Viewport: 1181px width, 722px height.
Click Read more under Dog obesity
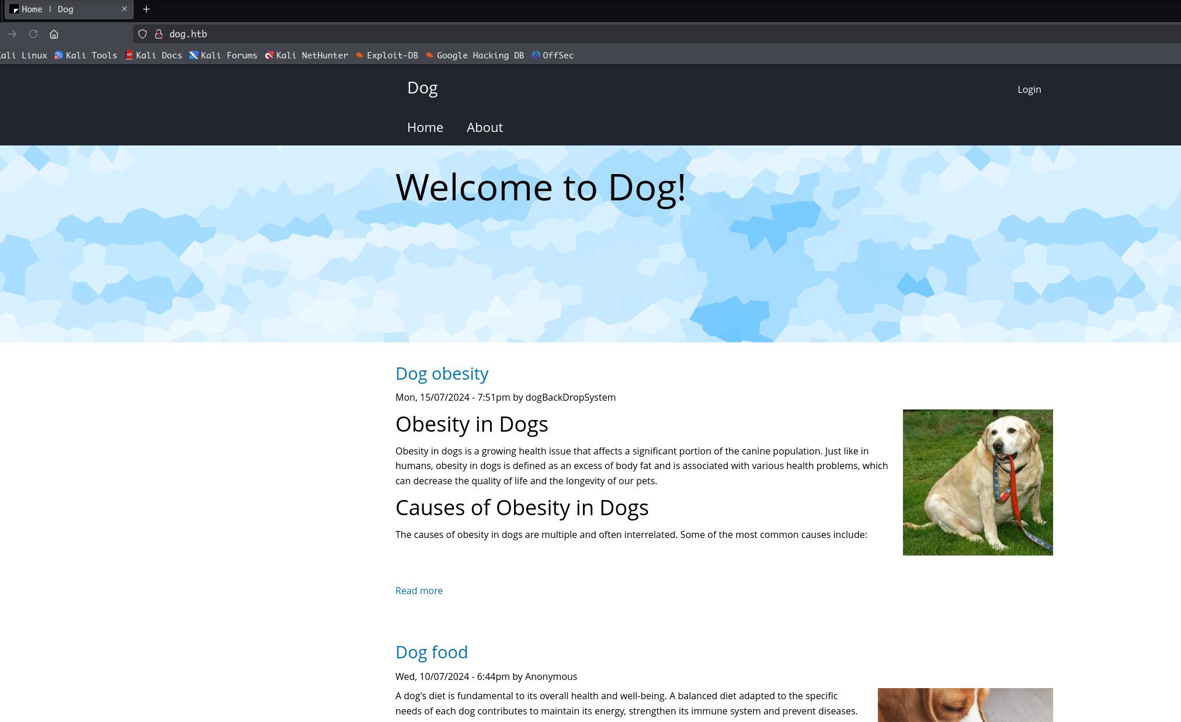[x=419, y=591]
